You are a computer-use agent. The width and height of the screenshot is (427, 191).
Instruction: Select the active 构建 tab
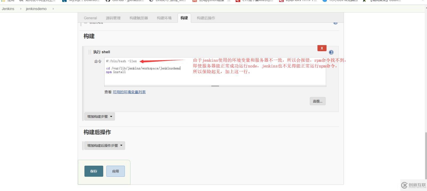(x=184, y=18)
